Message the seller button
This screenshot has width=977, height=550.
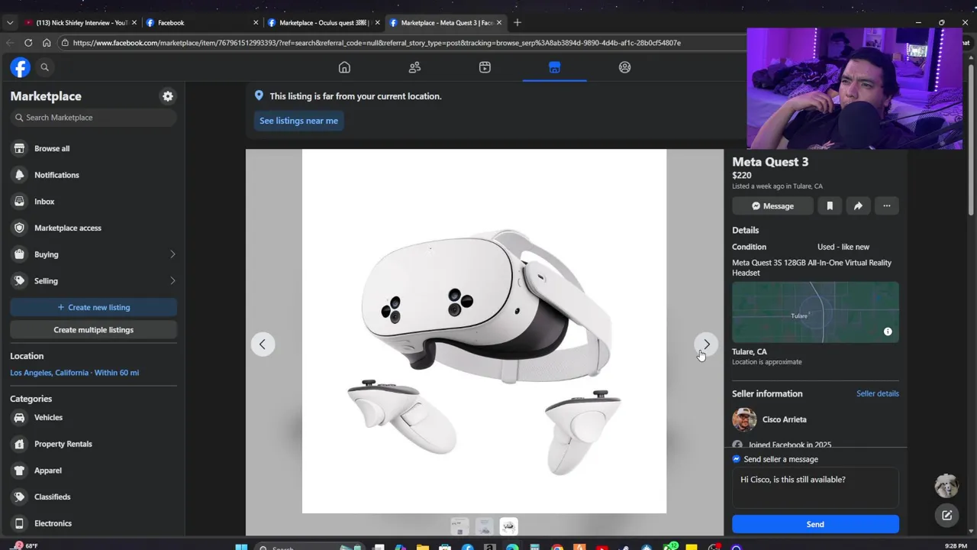click(x=772, y=205)
